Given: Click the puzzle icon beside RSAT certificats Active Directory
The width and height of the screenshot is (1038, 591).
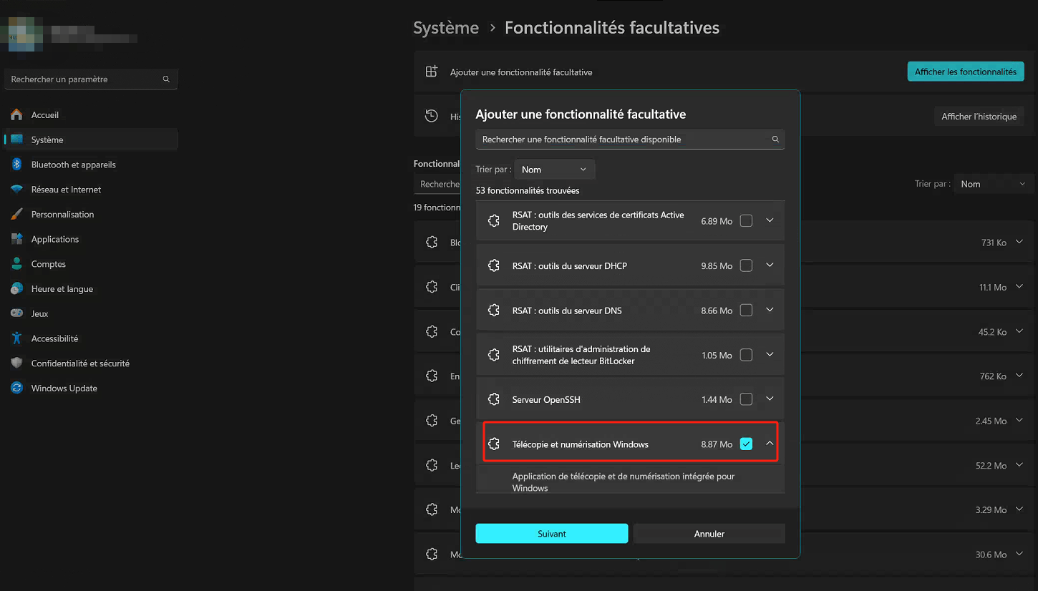Looking at the screenshot, I should [493, 221].
